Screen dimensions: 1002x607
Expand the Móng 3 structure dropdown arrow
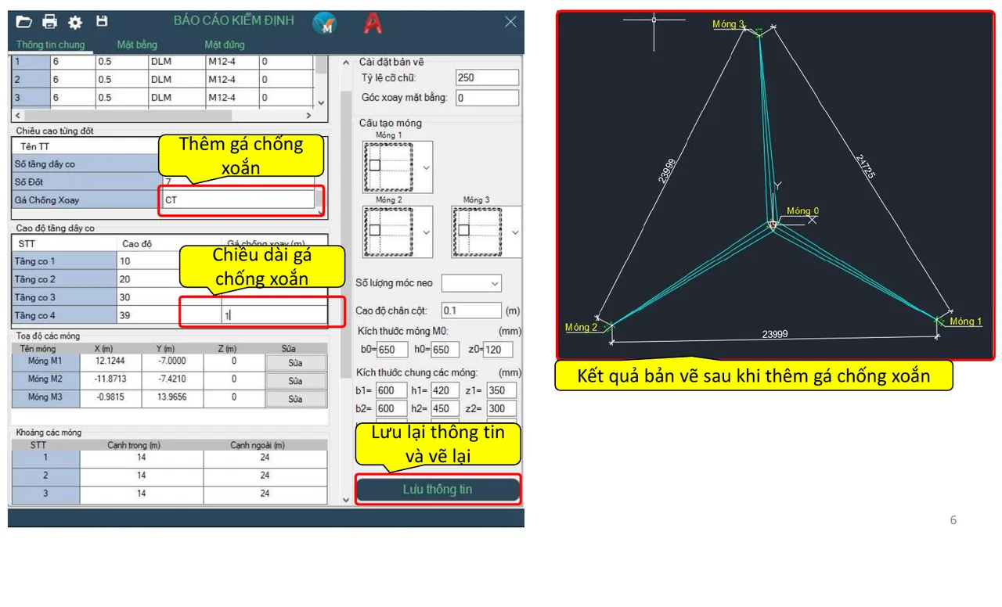515,232
